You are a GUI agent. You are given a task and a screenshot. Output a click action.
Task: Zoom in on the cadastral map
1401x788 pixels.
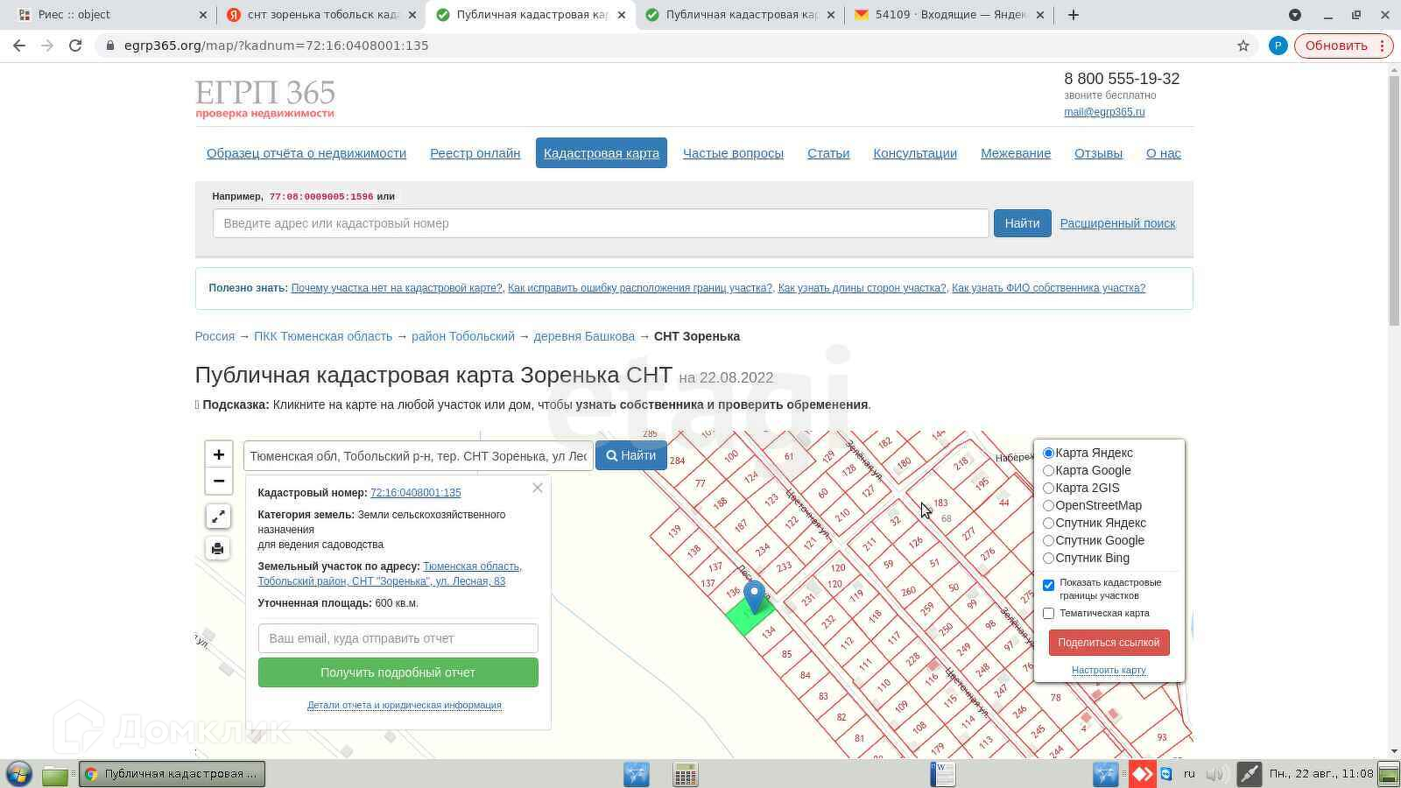pyautogui.click(x=218, y=454)
